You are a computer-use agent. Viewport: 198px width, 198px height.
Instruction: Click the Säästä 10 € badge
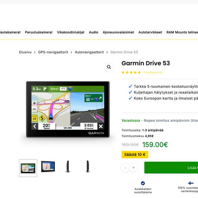(135, 155)
